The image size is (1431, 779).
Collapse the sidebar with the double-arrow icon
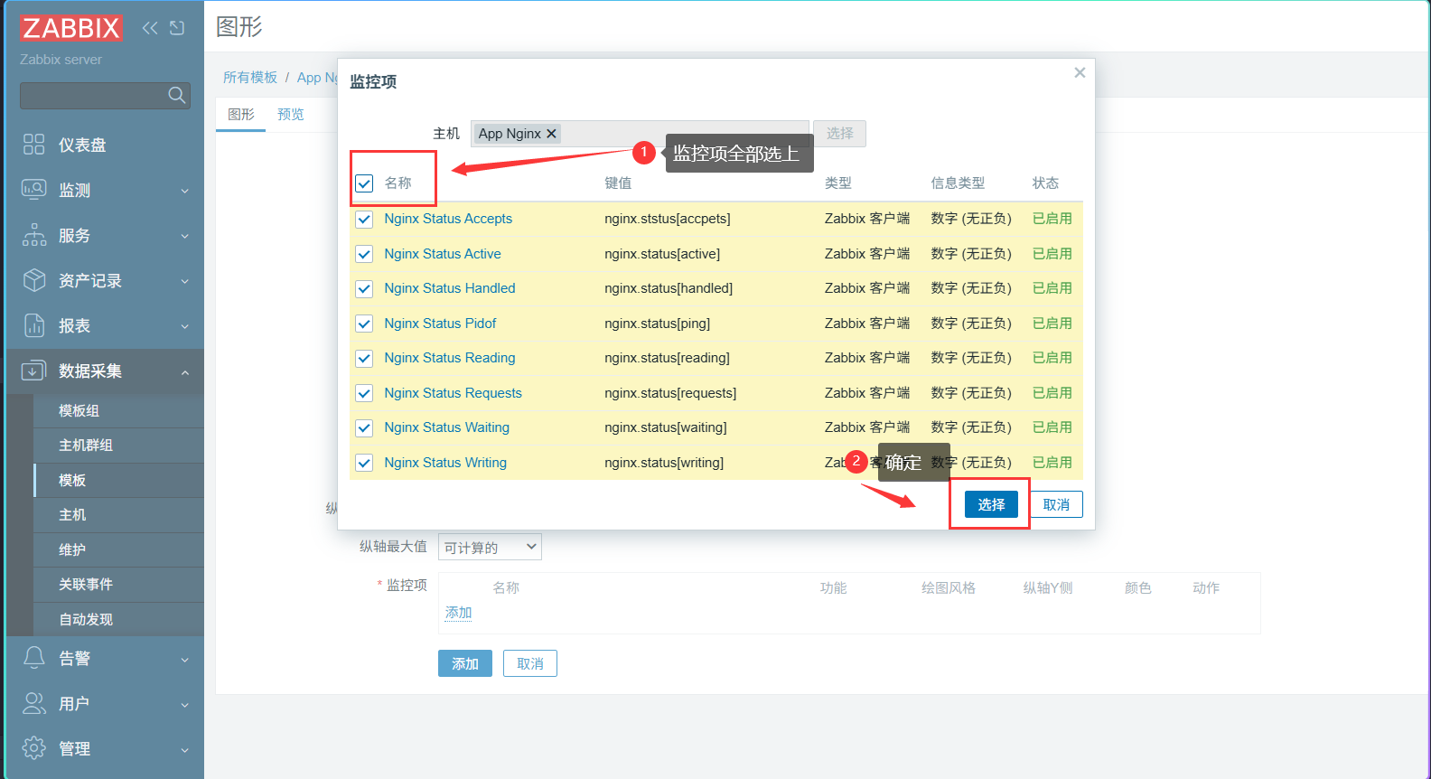click(150, 28)
